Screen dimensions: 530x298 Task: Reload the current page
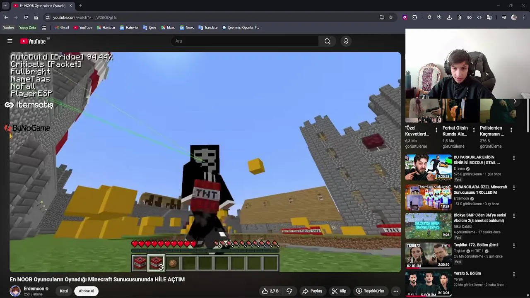(x=26, y=17)
